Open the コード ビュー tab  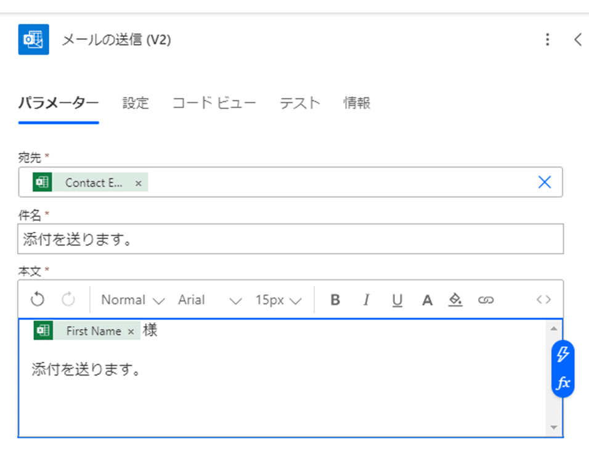pos(214,103)
